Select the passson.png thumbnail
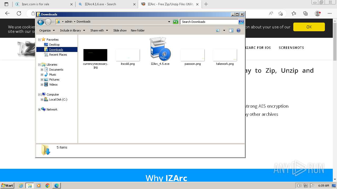The image size is (337, 189). [192, 55]
